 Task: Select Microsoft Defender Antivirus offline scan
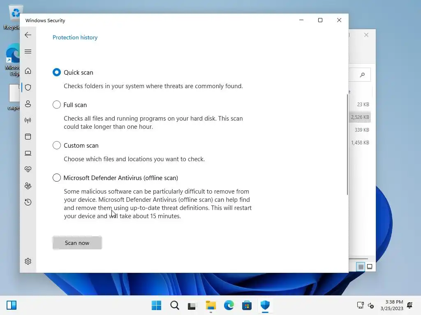57,178
